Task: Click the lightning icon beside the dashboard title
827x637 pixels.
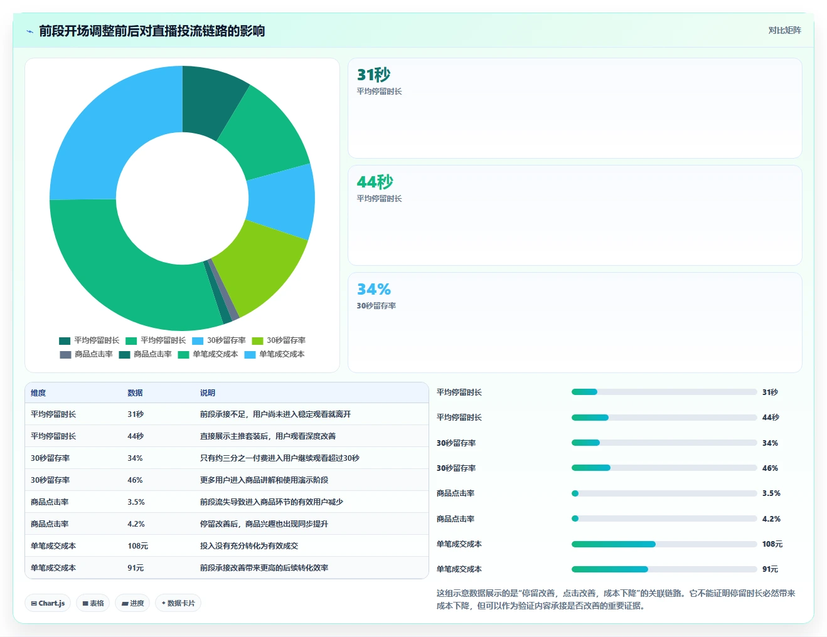Action: point(29,31)
